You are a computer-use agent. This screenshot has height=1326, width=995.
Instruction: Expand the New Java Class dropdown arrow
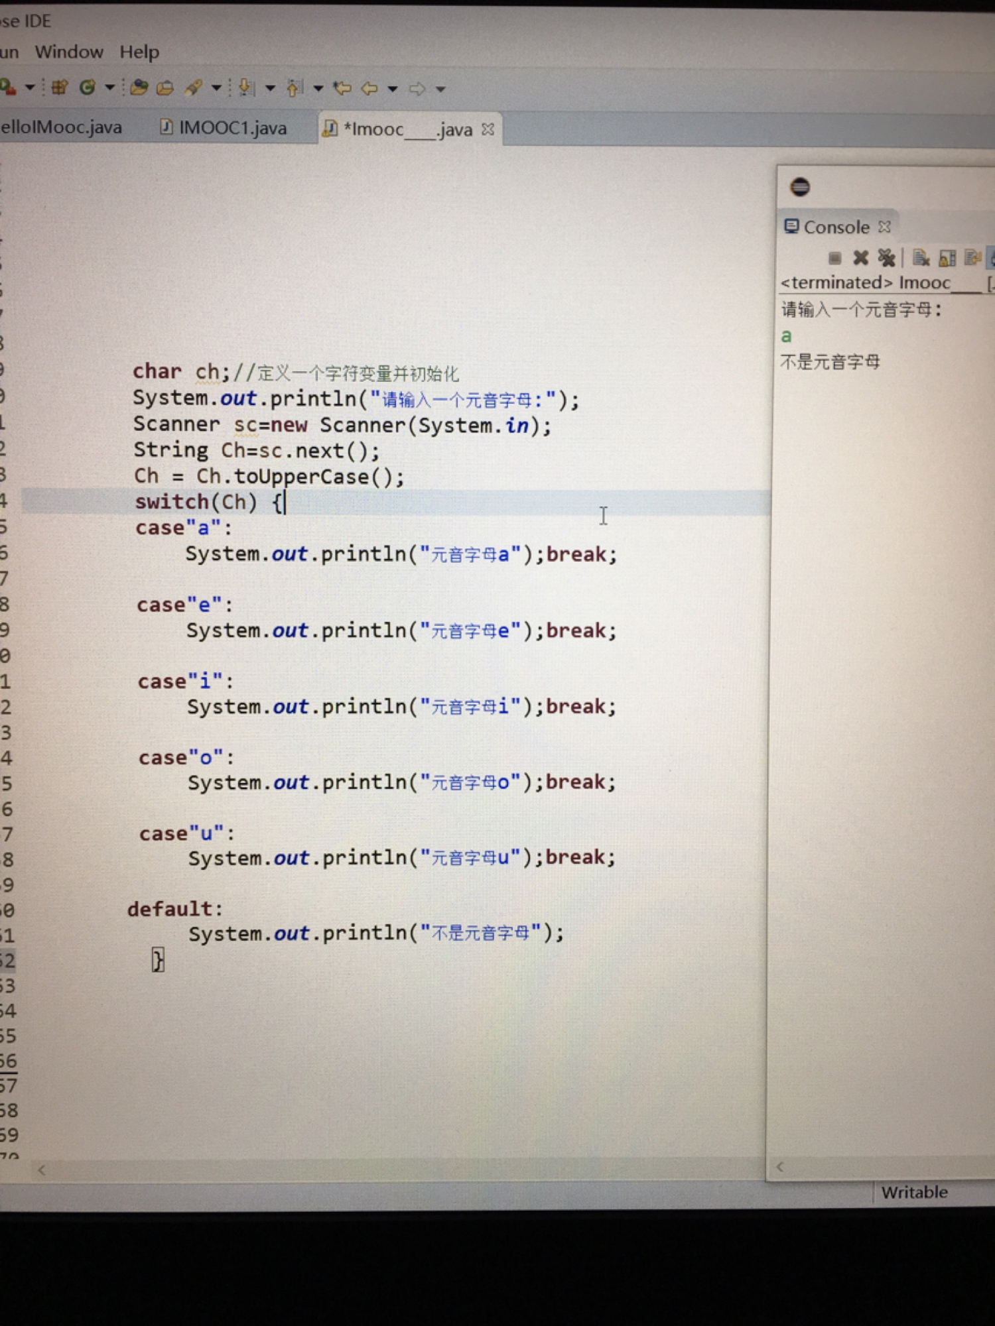110,88
